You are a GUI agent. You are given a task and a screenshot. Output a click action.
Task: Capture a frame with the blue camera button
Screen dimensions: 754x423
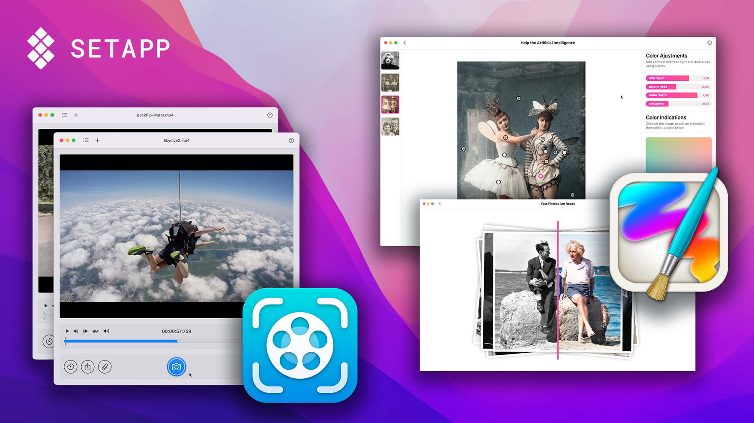[x=176, y=367]
